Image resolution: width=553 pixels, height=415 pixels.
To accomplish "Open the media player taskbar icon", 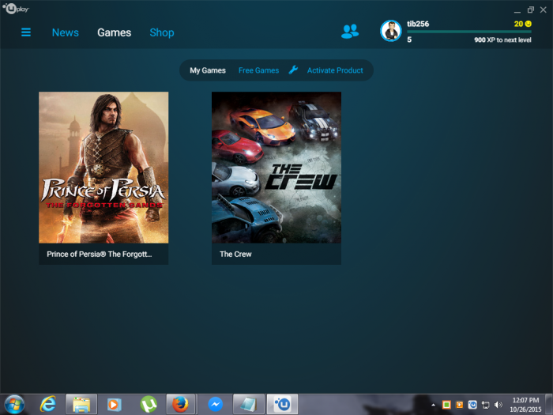I will click(x=114, y=405).
